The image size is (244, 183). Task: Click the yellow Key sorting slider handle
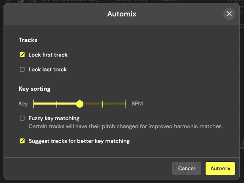pyautogui.click(x=80, y=104)
